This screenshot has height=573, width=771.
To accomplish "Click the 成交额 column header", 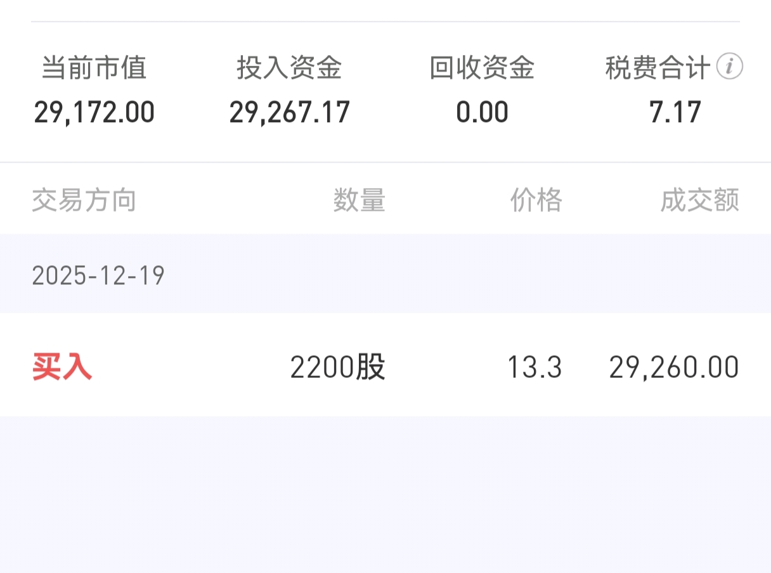I will click(x=700, y=201).
